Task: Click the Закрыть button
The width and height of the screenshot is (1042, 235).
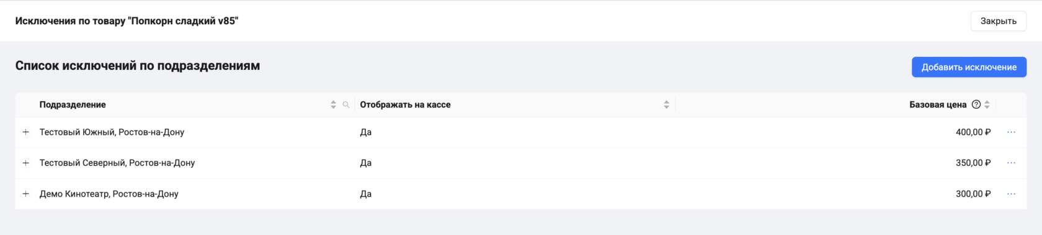Action: click(x=998, y=21)
